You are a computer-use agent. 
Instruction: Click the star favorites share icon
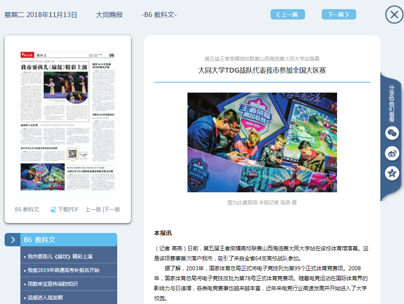[392, 173]
